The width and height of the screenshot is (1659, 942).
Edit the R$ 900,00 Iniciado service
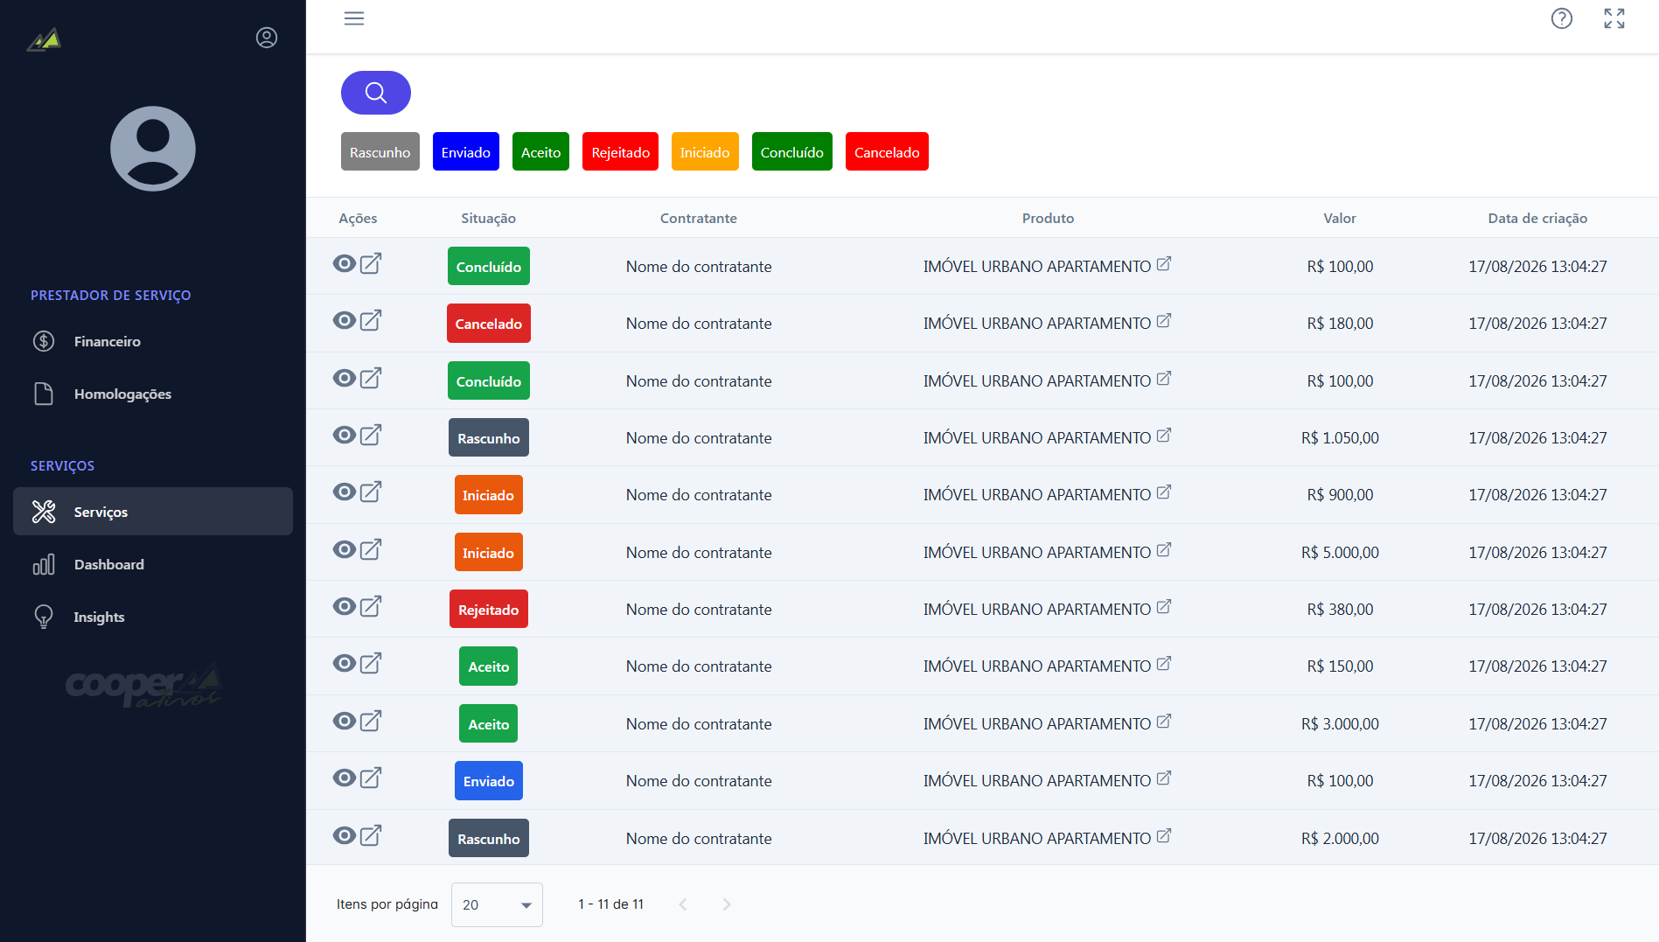click(371, 492)
